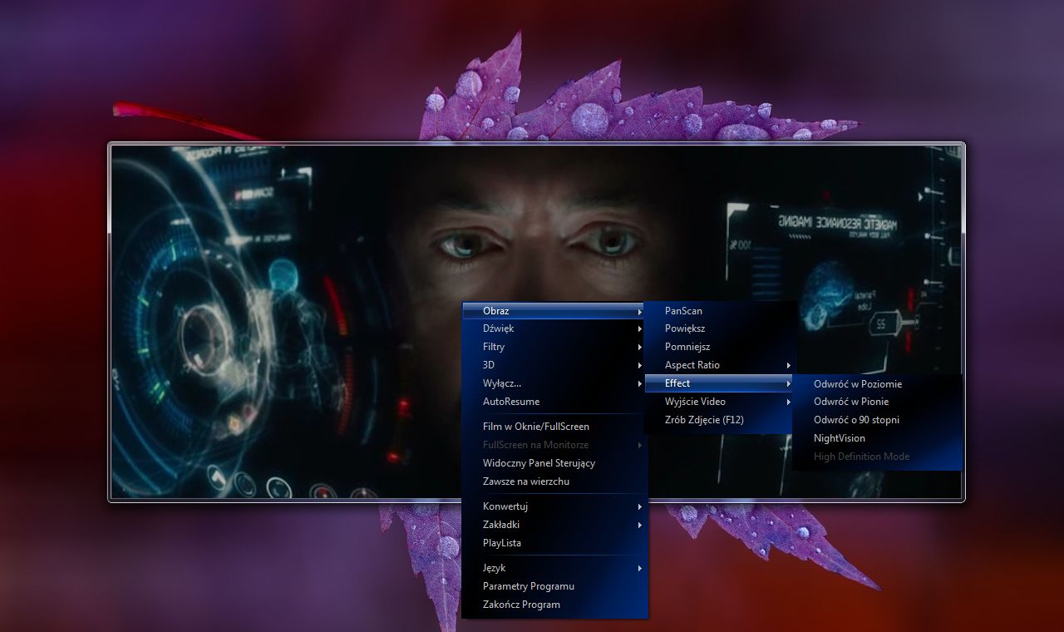
Task: Choose Zakończ Program to exit
Action: click(x=554, y=605)
